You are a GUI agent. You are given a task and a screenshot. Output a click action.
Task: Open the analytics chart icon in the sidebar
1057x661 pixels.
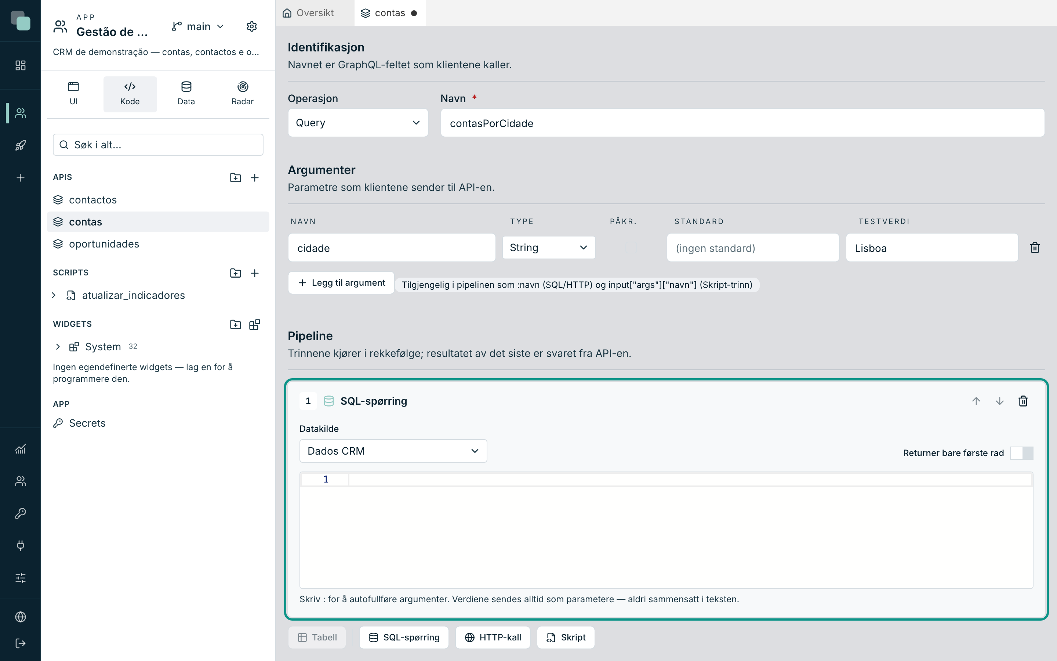pos(21,449)
